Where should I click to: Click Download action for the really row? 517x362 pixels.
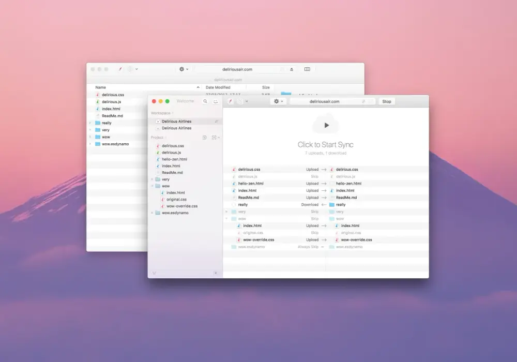[x=310, y=205]
